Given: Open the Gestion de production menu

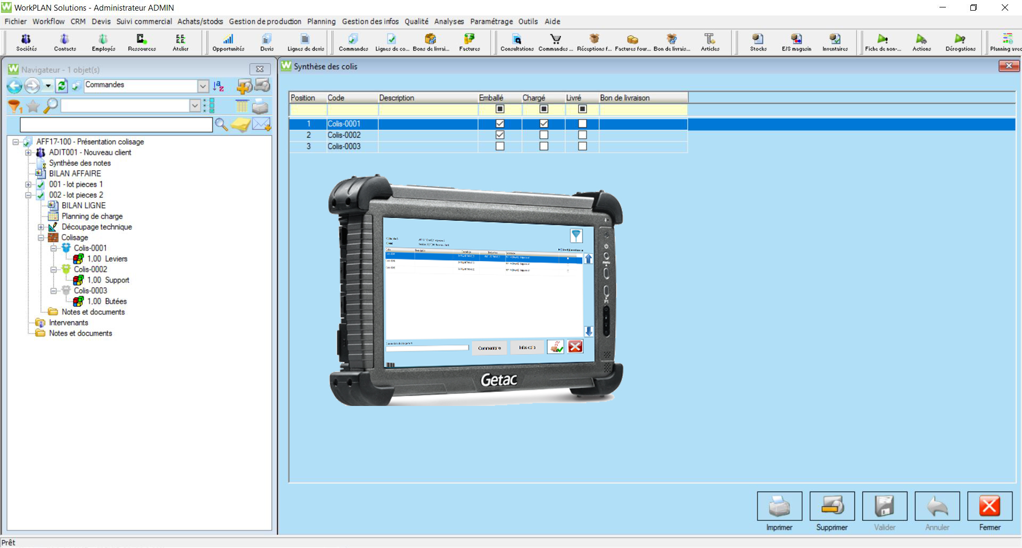Looking at the screenshot, I should [x=265, y=21].
